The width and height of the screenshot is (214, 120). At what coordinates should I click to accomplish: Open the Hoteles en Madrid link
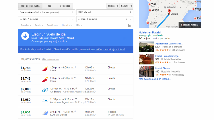150,32
